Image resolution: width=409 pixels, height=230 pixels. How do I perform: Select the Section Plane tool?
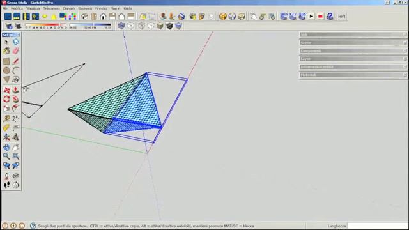15,185
